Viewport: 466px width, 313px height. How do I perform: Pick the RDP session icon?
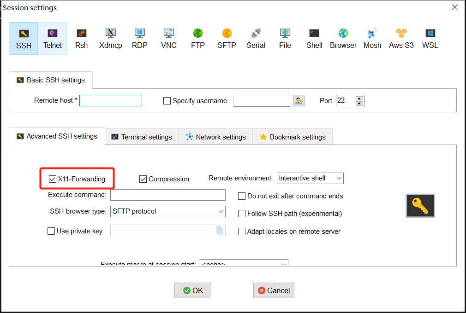pos(139,39)
